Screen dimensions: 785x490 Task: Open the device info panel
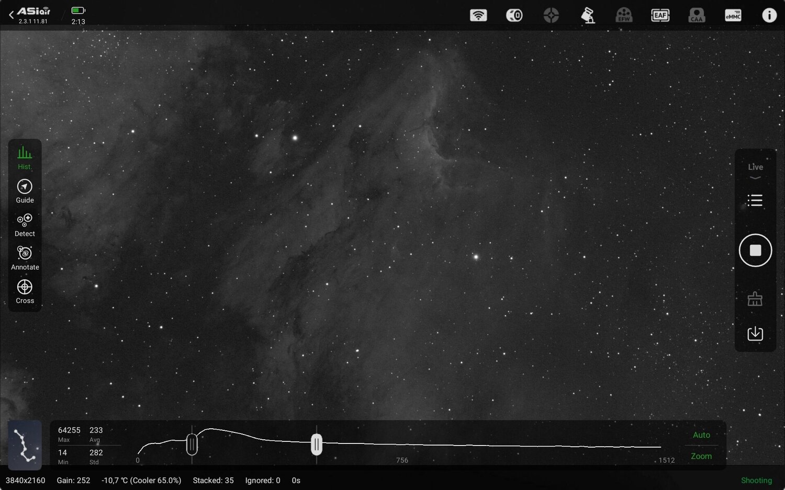769,15
